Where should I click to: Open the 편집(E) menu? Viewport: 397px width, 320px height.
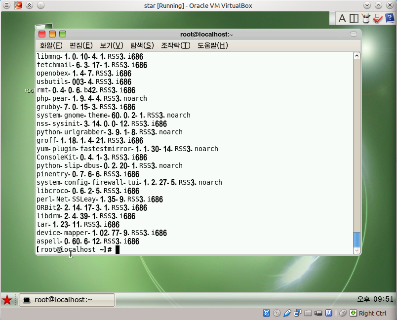point(81,45)
